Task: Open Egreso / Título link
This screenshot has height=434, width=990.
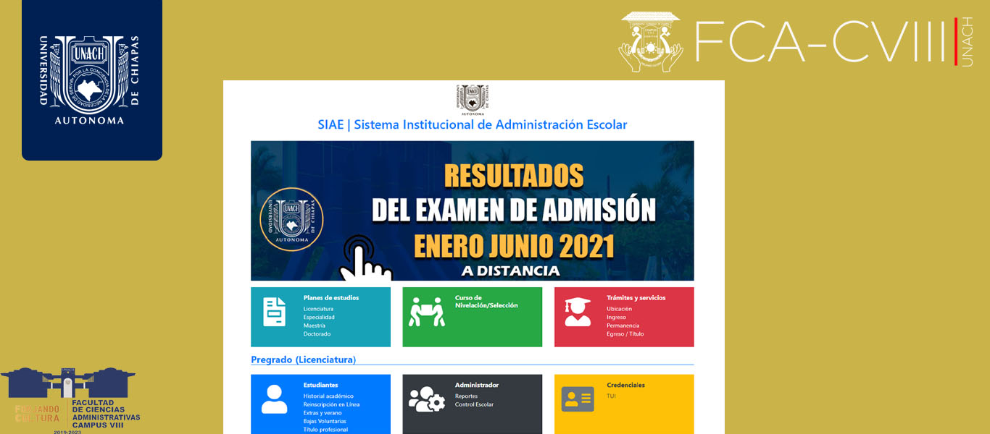Action: point(625,333)
